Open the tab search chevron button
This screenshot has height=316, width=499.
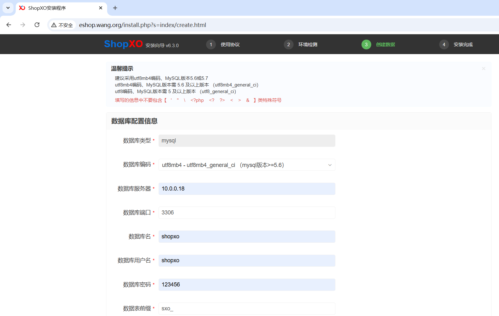click(x=8, y=8)
